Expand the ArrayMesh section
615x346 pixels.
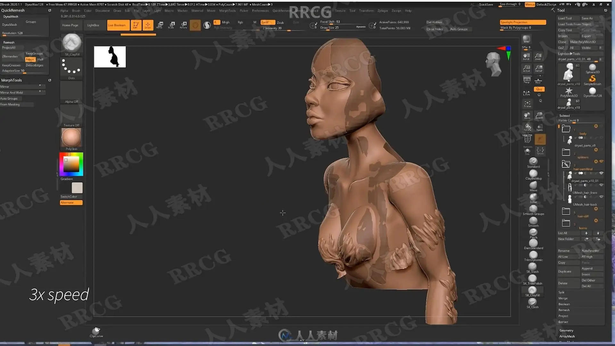point(567,336)
